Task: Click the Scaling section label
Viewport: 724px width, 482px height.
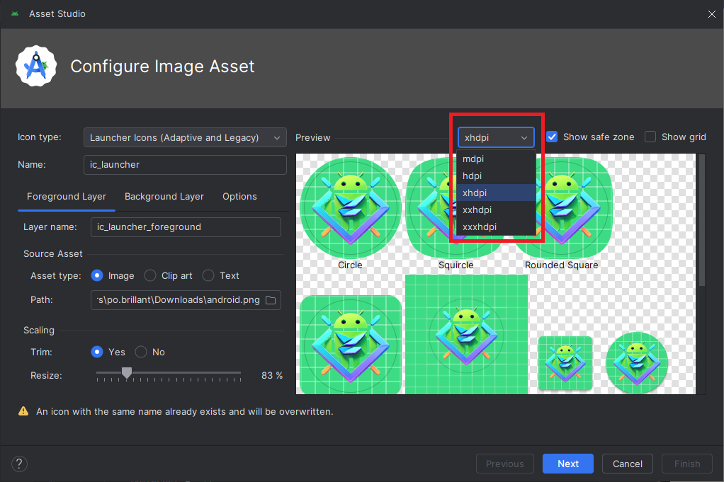Action: pos(39,331)
